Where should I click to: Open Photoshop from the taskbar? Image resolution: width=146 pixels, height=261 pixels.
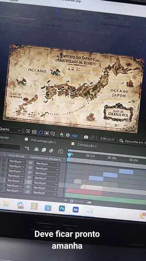(x=62, y=208)
